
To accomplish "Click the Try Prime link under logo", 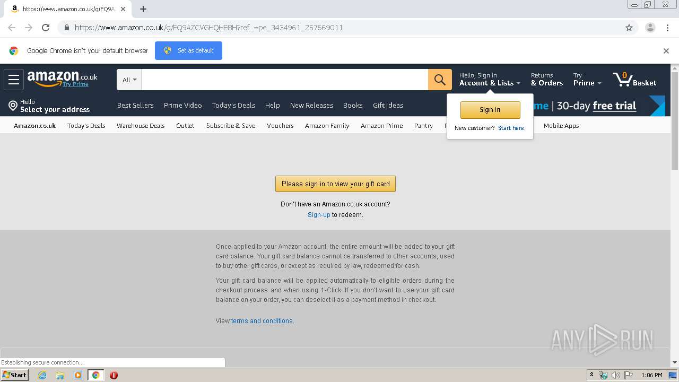I will tap(75, 84).
